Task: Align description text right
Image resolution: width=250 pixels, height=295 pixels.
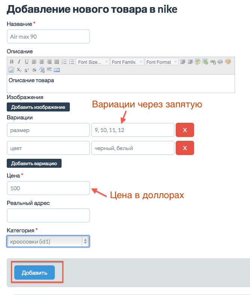Action: point(49,62)
